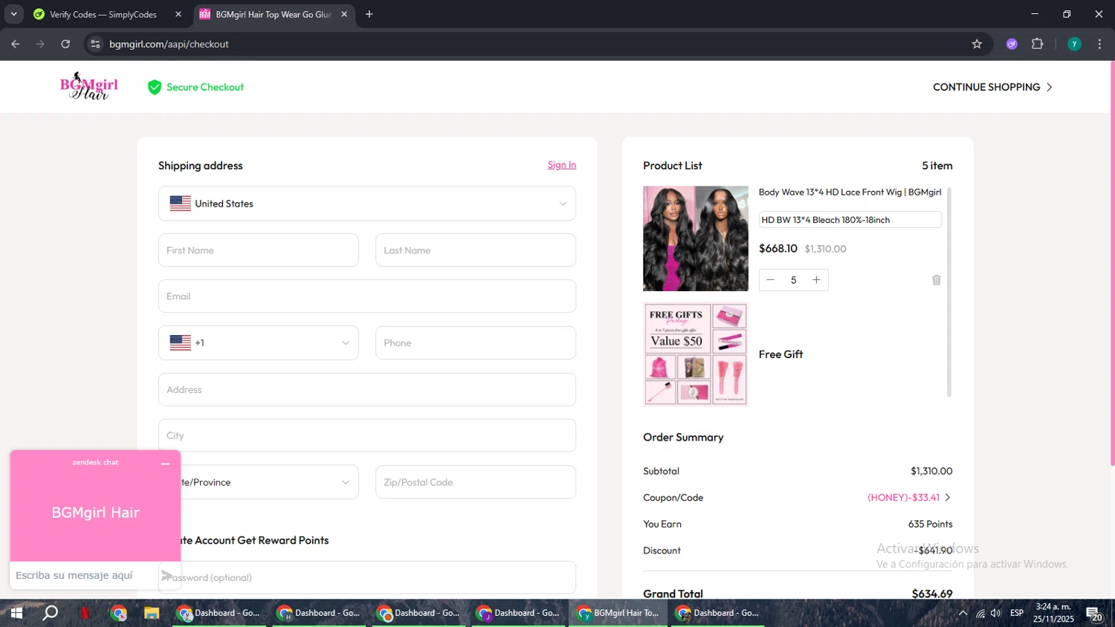The width and height of the screenshot is (1115, 627).
Task: Close the Verify Codes — SimplyCodes tab
Action: pos(178,14)
